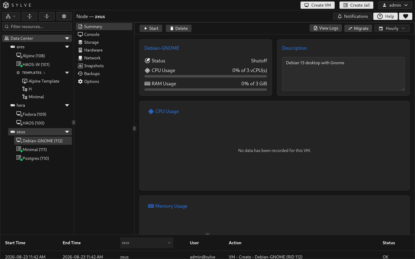Open tree settings with the gear button

64,16
